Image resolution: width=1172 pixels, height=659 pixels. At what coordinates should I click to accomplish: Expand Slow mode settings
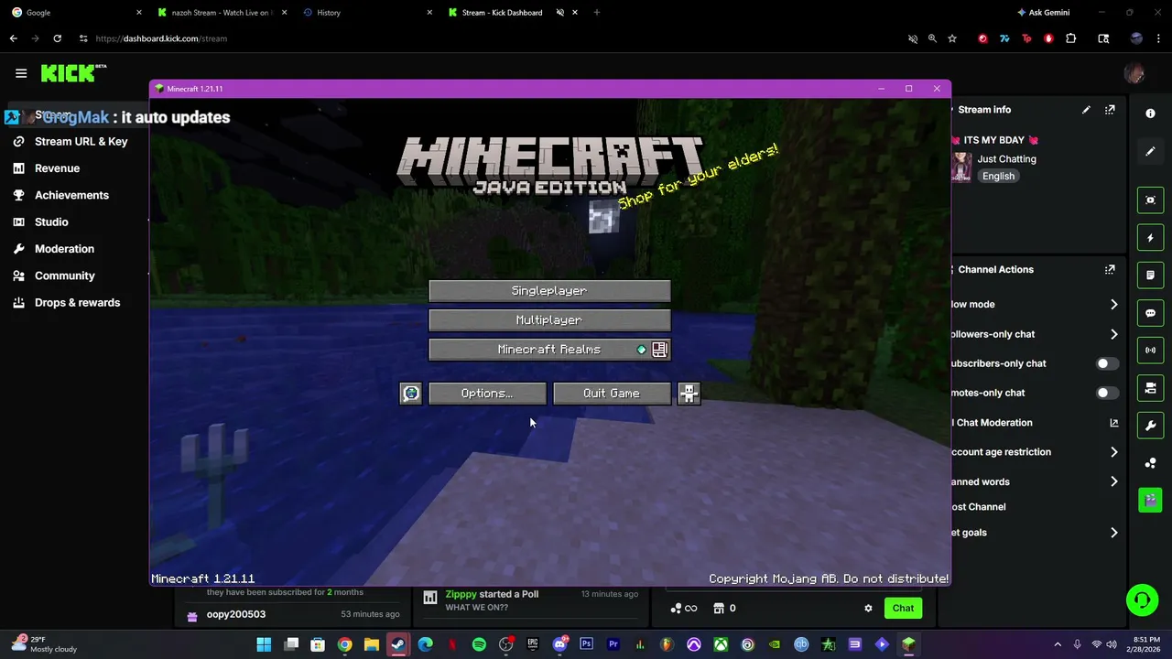[x=1113, y=305]
